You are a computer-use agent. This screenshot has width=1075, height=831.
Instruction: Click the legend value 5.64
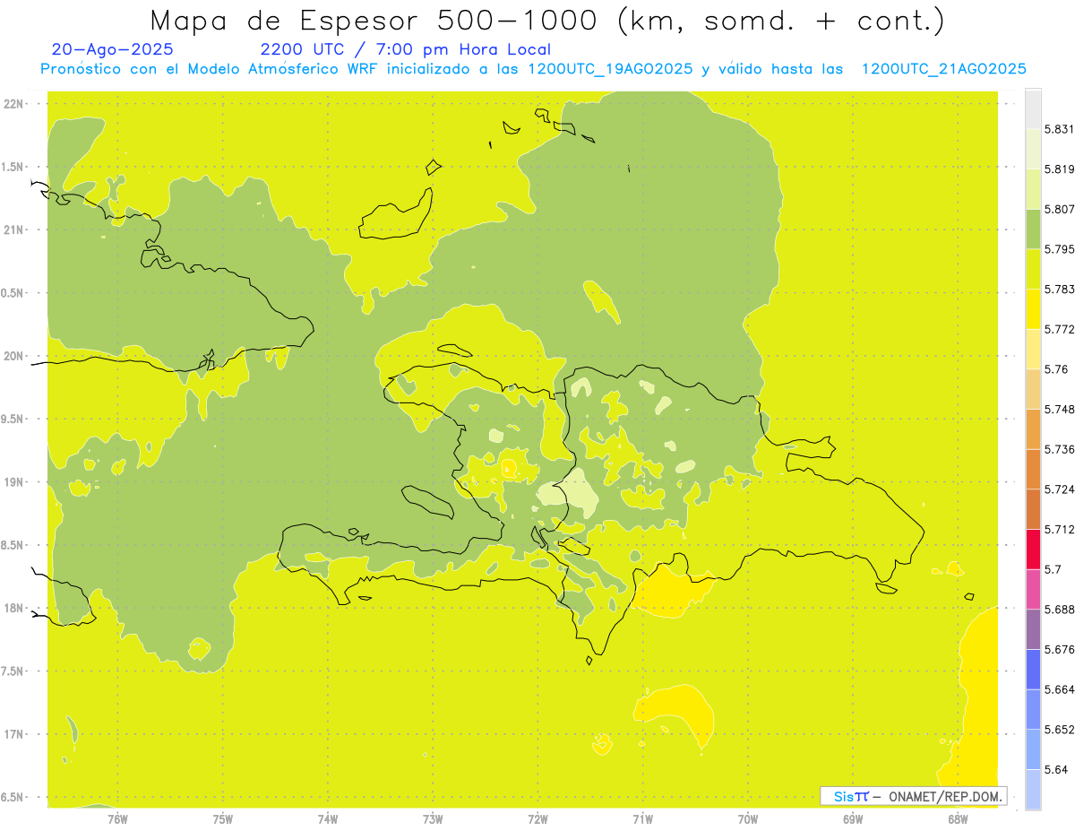tap(1056, 770)
